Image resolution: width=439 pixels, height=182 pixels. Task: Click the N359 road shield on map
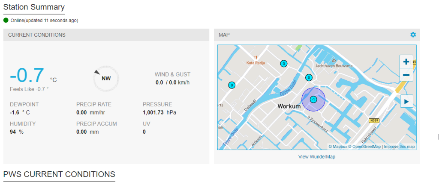(373, 120)
